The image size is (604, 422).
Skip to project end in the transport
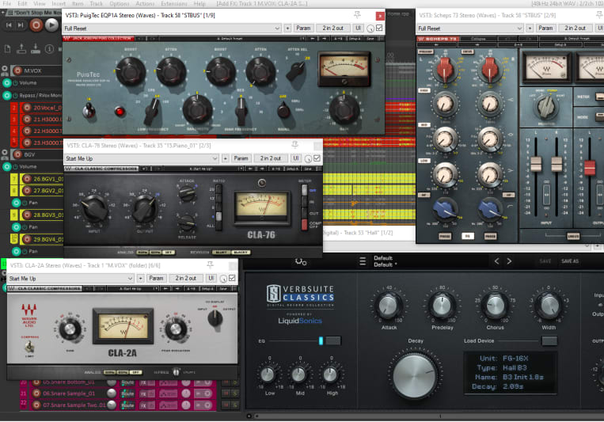tap(21, 25)
